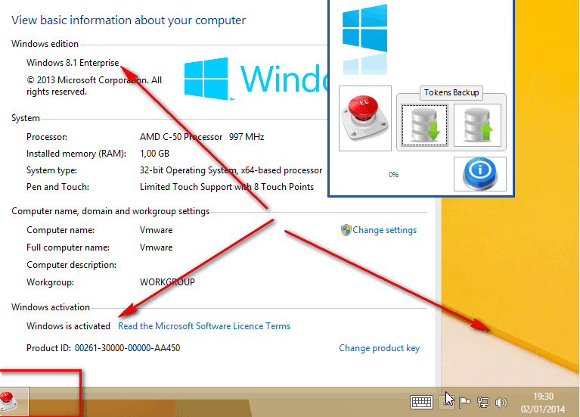Open Read the Microsoft Software Licence Terms
The height and width of the screenshot is (417, 580).
204,326
